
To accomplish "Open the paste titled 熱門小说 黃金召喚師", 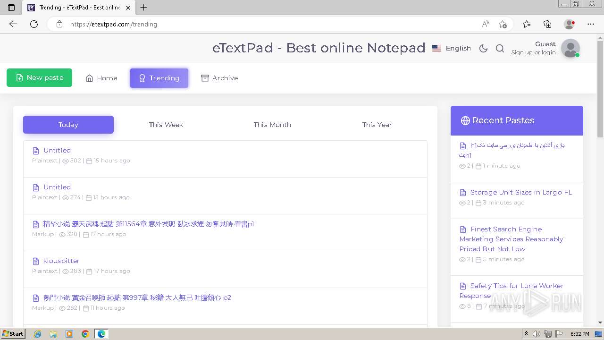I will point(137,297).
